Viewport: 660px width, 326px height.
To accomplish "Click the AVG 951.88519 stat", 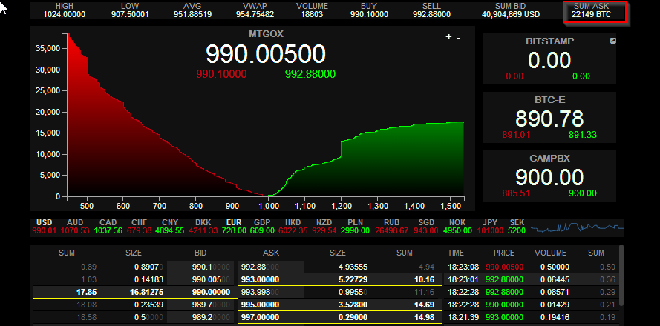I will 192,10.
